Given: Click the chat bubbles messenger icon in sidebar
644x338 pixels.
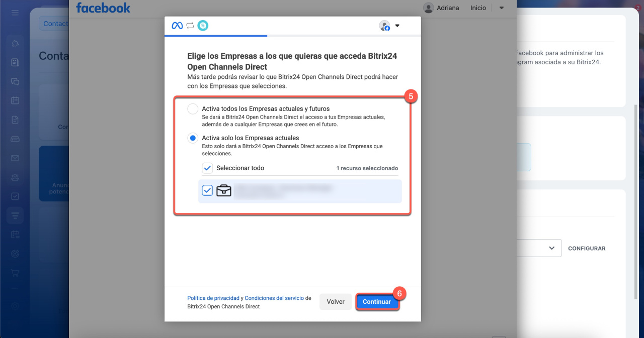Looking at the screenshot, I should pos(15,81).
